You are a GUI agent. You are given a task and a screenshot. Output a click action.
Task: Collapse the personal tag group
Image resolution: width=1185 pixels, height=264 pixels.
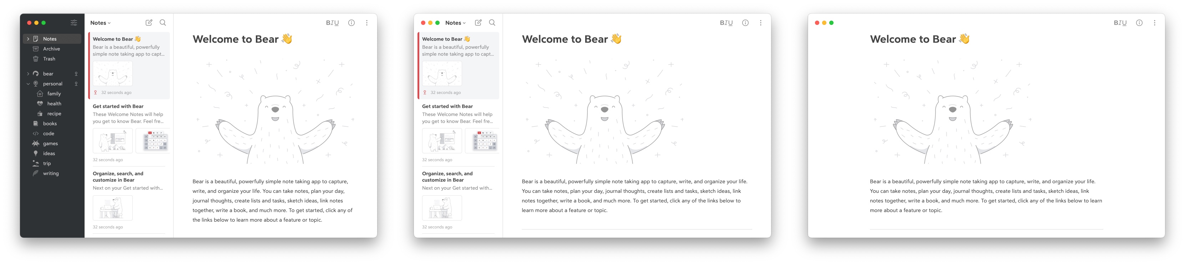point(28,84)
